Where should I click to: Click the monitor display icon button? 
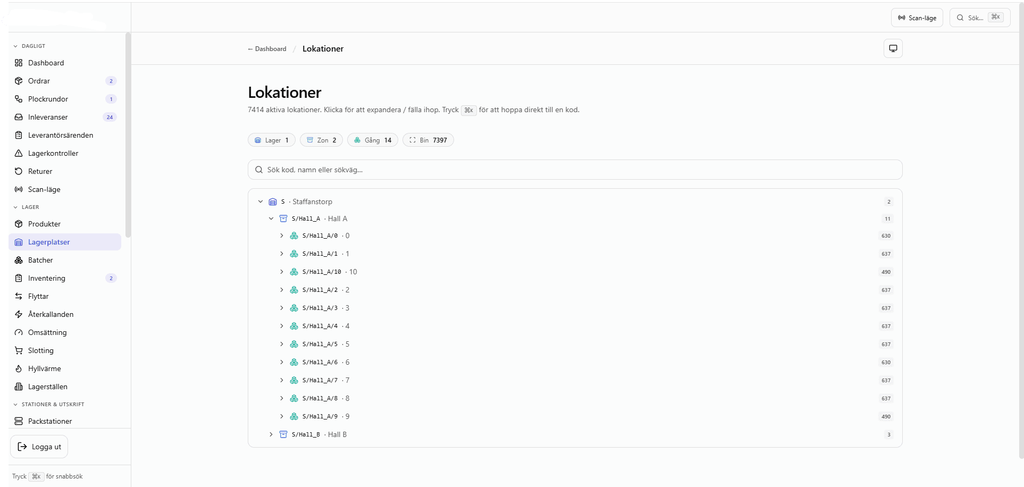click(x=893, y=48)
